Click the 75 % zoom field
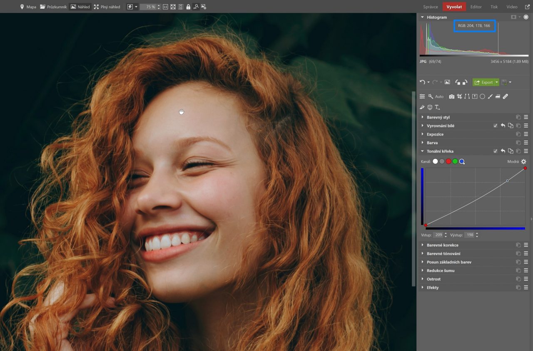533x351 pixels. tap(149, 7)
